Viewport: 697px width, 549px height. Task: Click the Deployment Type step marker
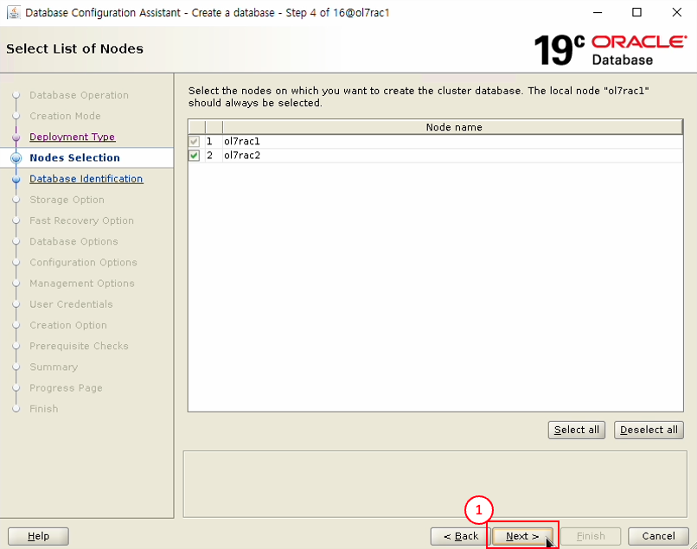click(x=16, y=137)
